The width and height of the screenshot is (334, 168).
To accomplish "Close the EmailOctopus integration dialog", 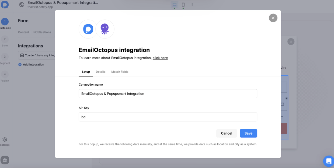I will 273,18.
